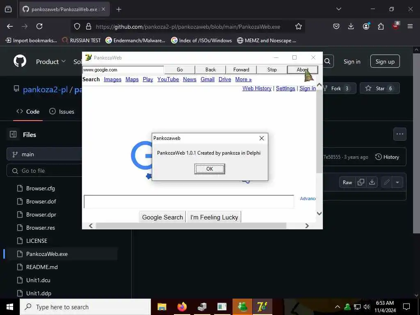The image size is (420, 315).
Task: Open the Play link on Google page
Action: (148, 79)
